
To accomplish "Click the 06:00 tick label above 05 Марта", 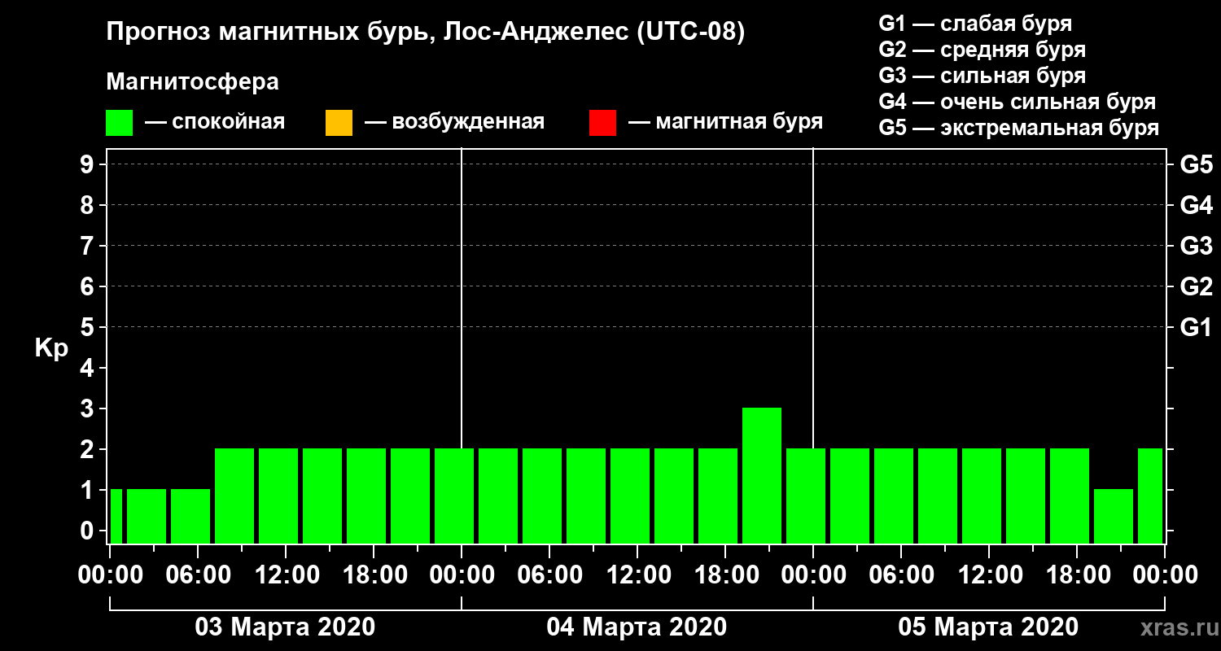I will pos(901,575).
